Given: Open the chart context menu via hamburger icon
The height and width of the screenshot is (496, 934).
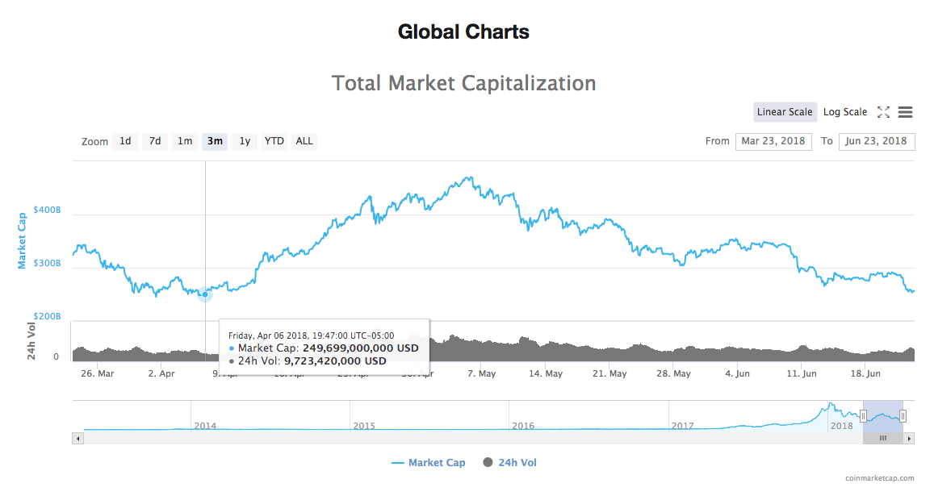Looking at the screenshot, I should click(x=905, y=112).
